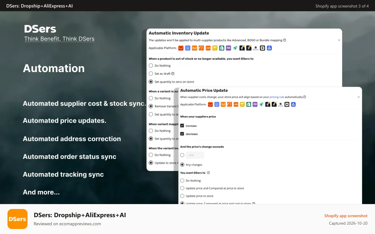Choose the Update price to store option
Image resolution: width=375 pixels, height=234 pixels.
click(182, 196)
